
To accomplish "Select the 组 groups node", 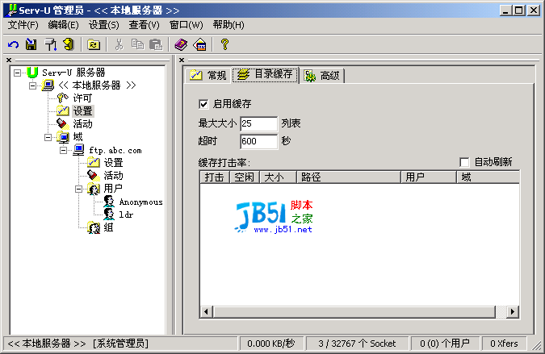I will [108, 227].
